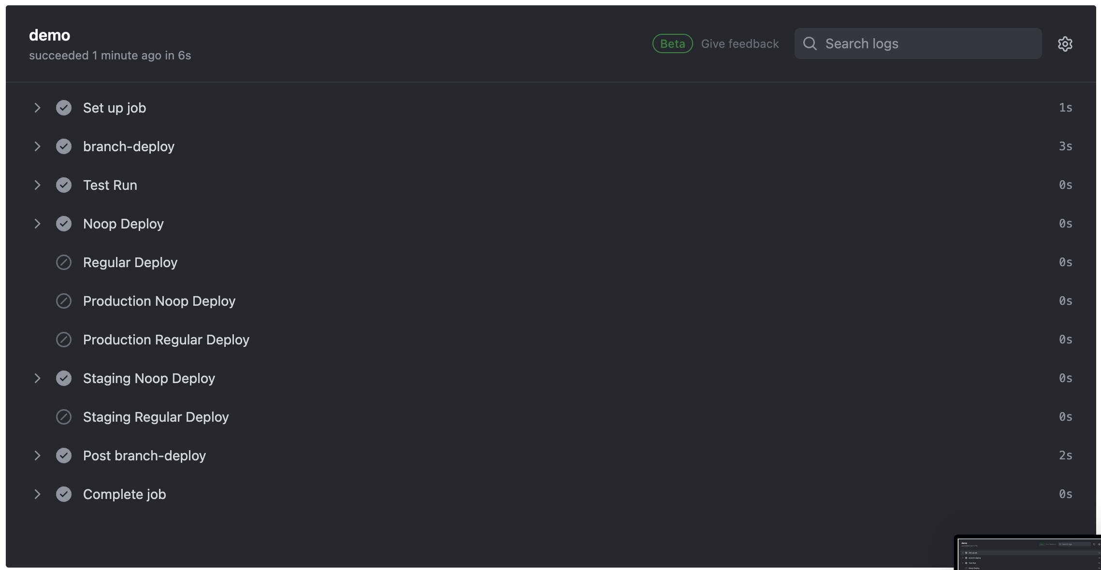Click the skipped icon beside Regular Deploy
The height and width of the screenshot is (570, 1101).
click(x=64, y=262)
